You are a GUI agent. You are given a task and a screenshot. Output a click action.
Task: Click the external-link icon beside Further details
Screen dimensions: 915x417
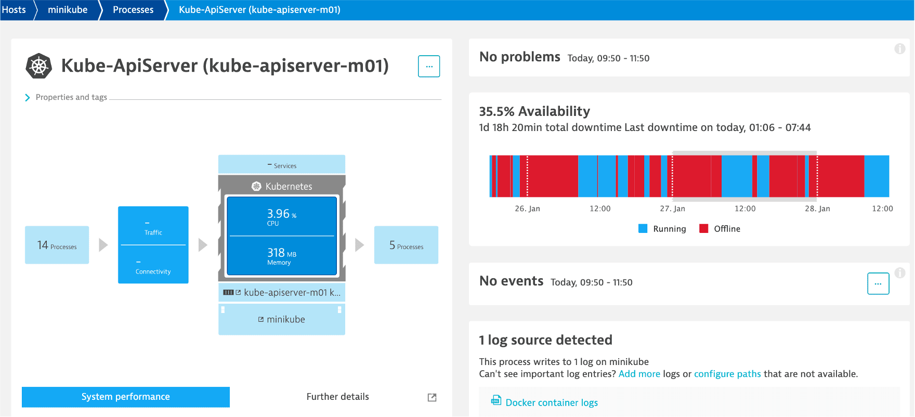point(432,397)
